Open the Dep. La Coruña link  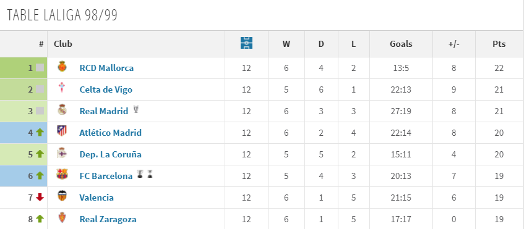(110, 155)
